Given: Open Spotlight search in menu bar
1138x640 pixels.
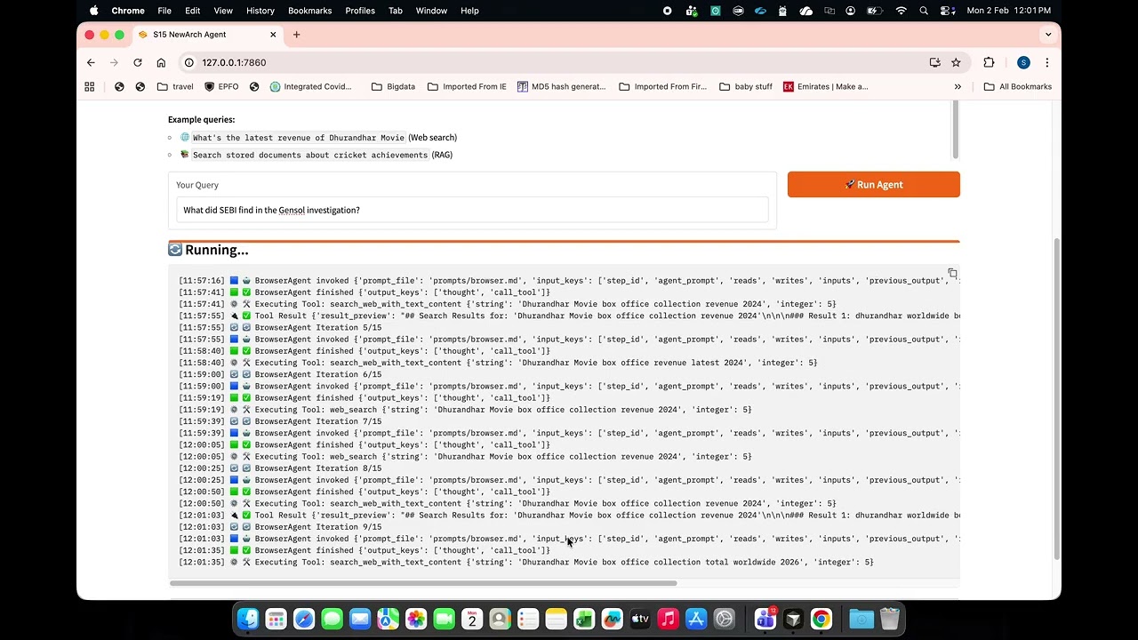Looking at the screenshot, I should (924, 11).
